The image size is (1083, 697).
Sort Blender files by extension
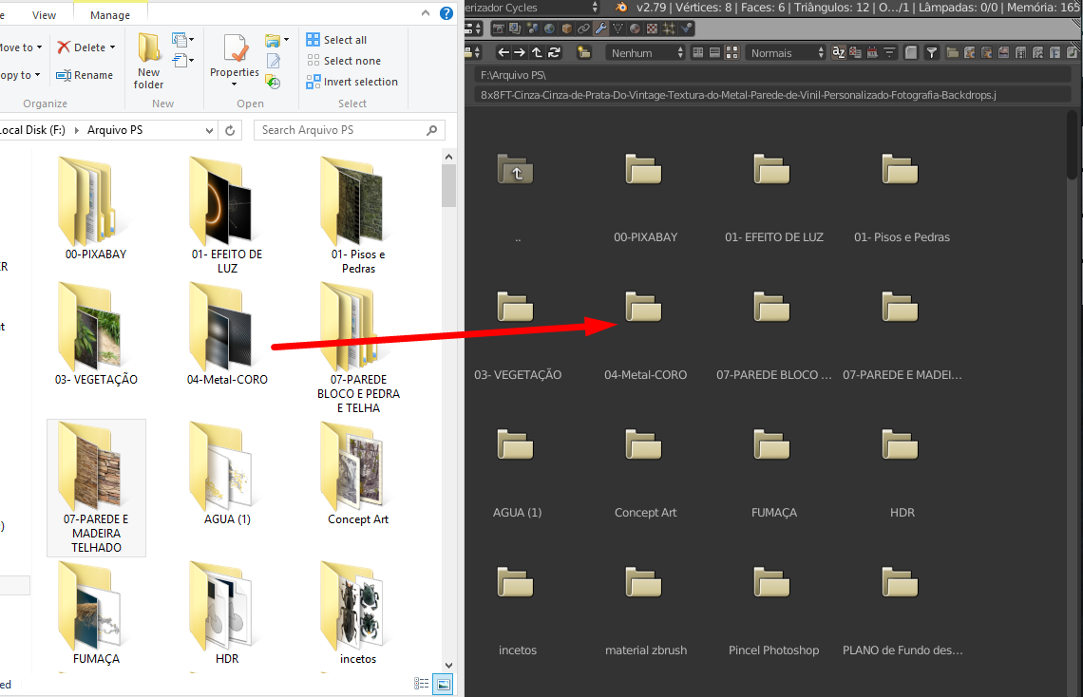(x=855, y=52)
